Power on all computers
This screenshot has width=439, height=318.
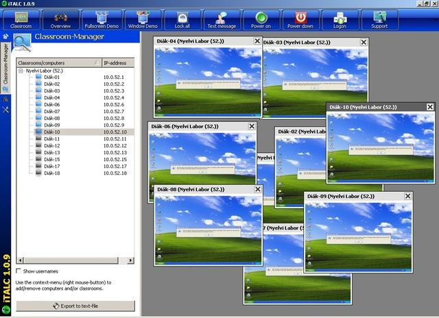261,19
